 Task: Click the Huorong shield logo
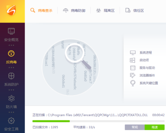11,10
